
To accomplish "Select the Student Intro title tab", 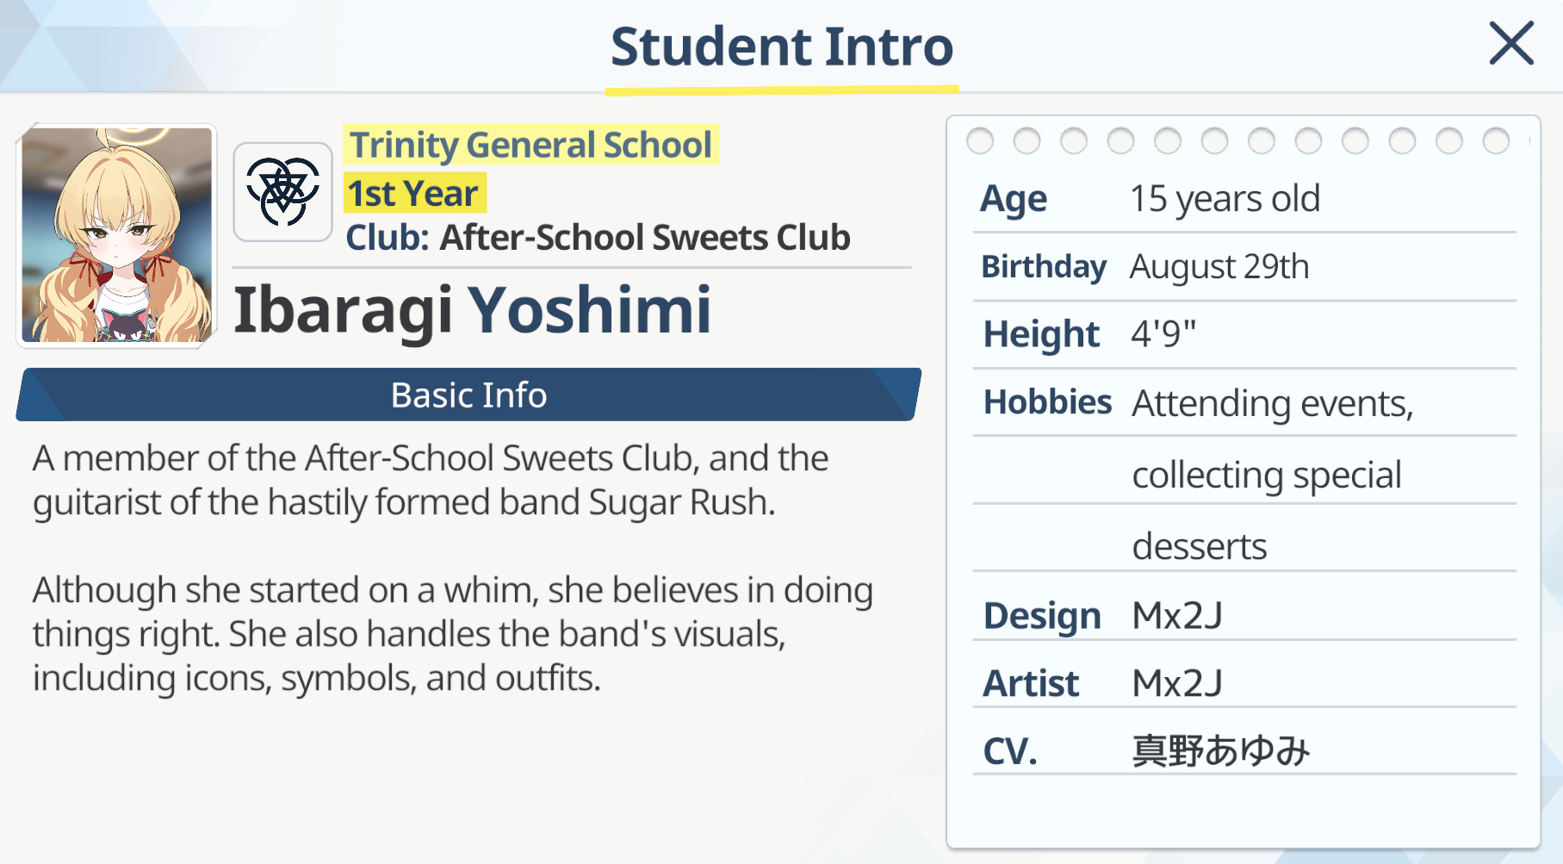I will pyautogui.click(x=782, y=47).
